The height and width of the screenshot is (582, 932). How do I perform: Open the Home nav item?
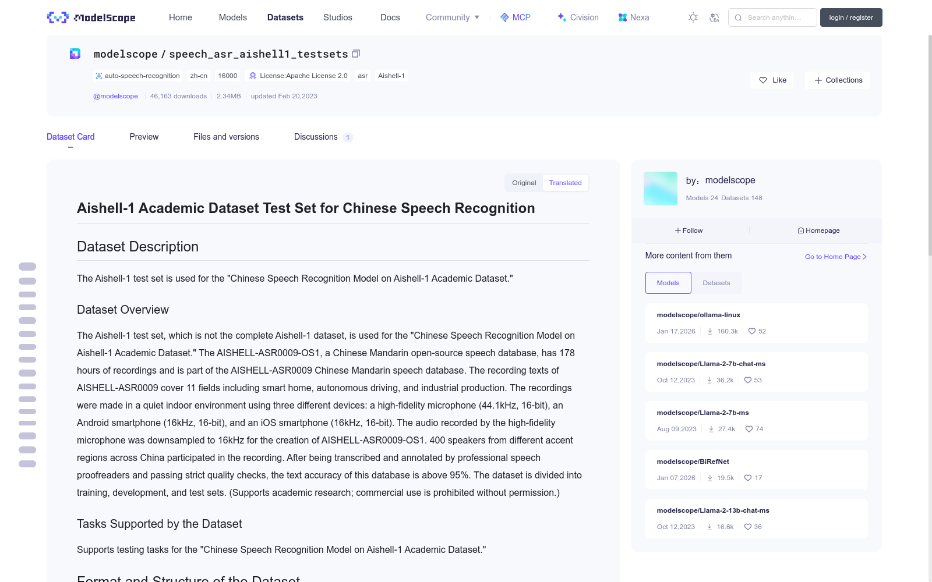click(x=181, y=17)
